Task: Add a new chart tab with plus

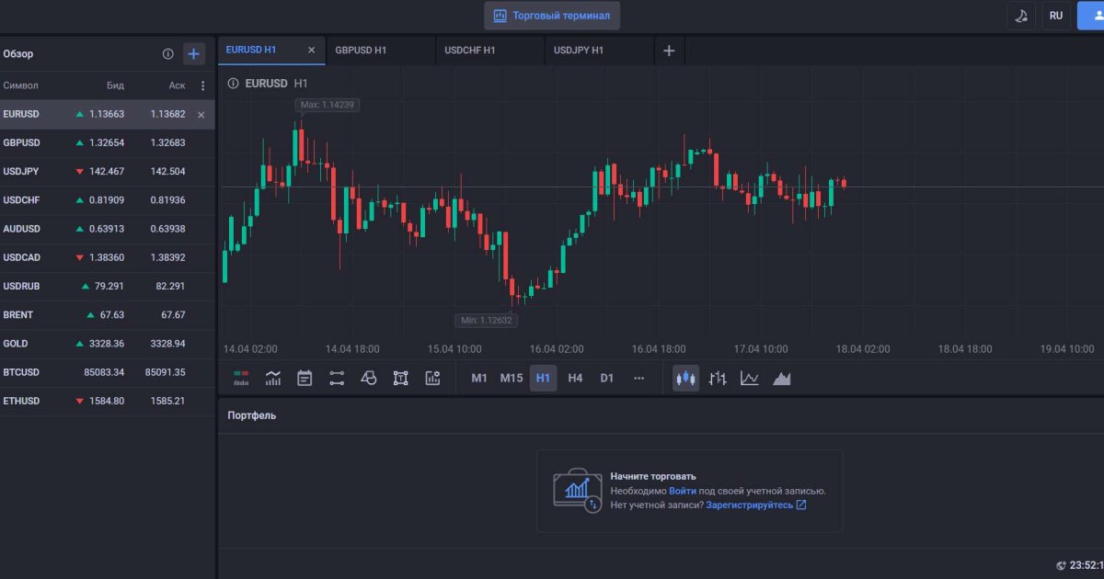Action: point(669,51)
